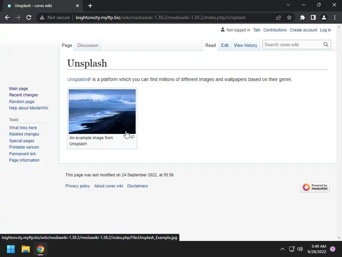
Task: Click the Log in link
Action: [x=325, y=30]
